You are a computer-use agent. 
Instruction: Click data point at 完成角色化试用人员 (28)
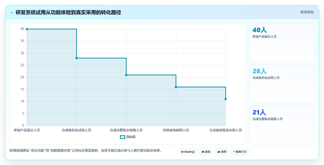[77, 58]
